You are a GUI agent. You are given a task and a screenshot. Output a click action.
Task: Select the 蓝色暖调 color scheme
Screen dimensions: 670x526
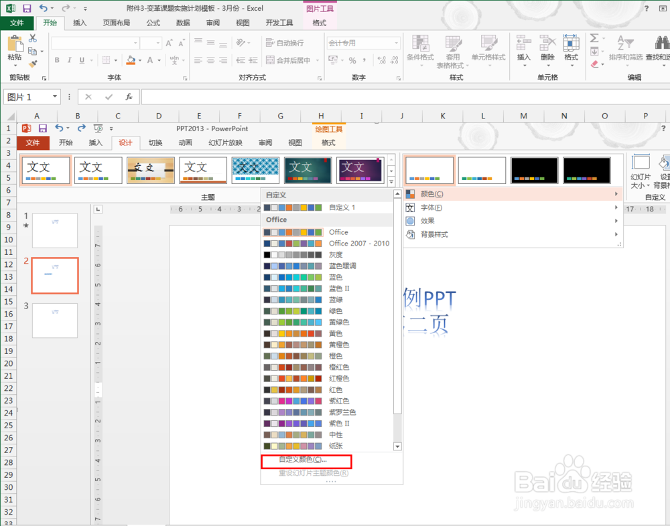(326, 266)
